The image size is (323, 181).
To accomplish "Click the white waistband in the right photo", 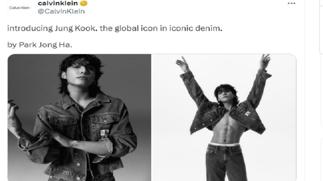I will pyautogui.click(x=225, y=144).
